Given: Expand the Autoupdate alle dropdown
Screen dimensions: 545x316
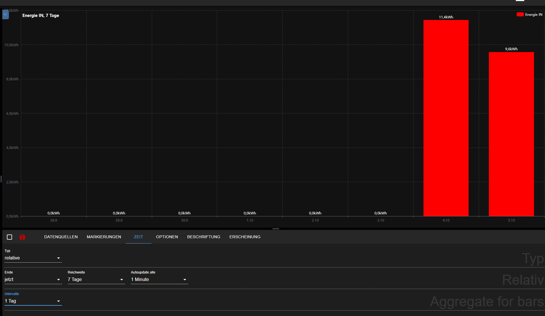Looking at the screenshot, I should pyautogui.click(x=159, y=280).
